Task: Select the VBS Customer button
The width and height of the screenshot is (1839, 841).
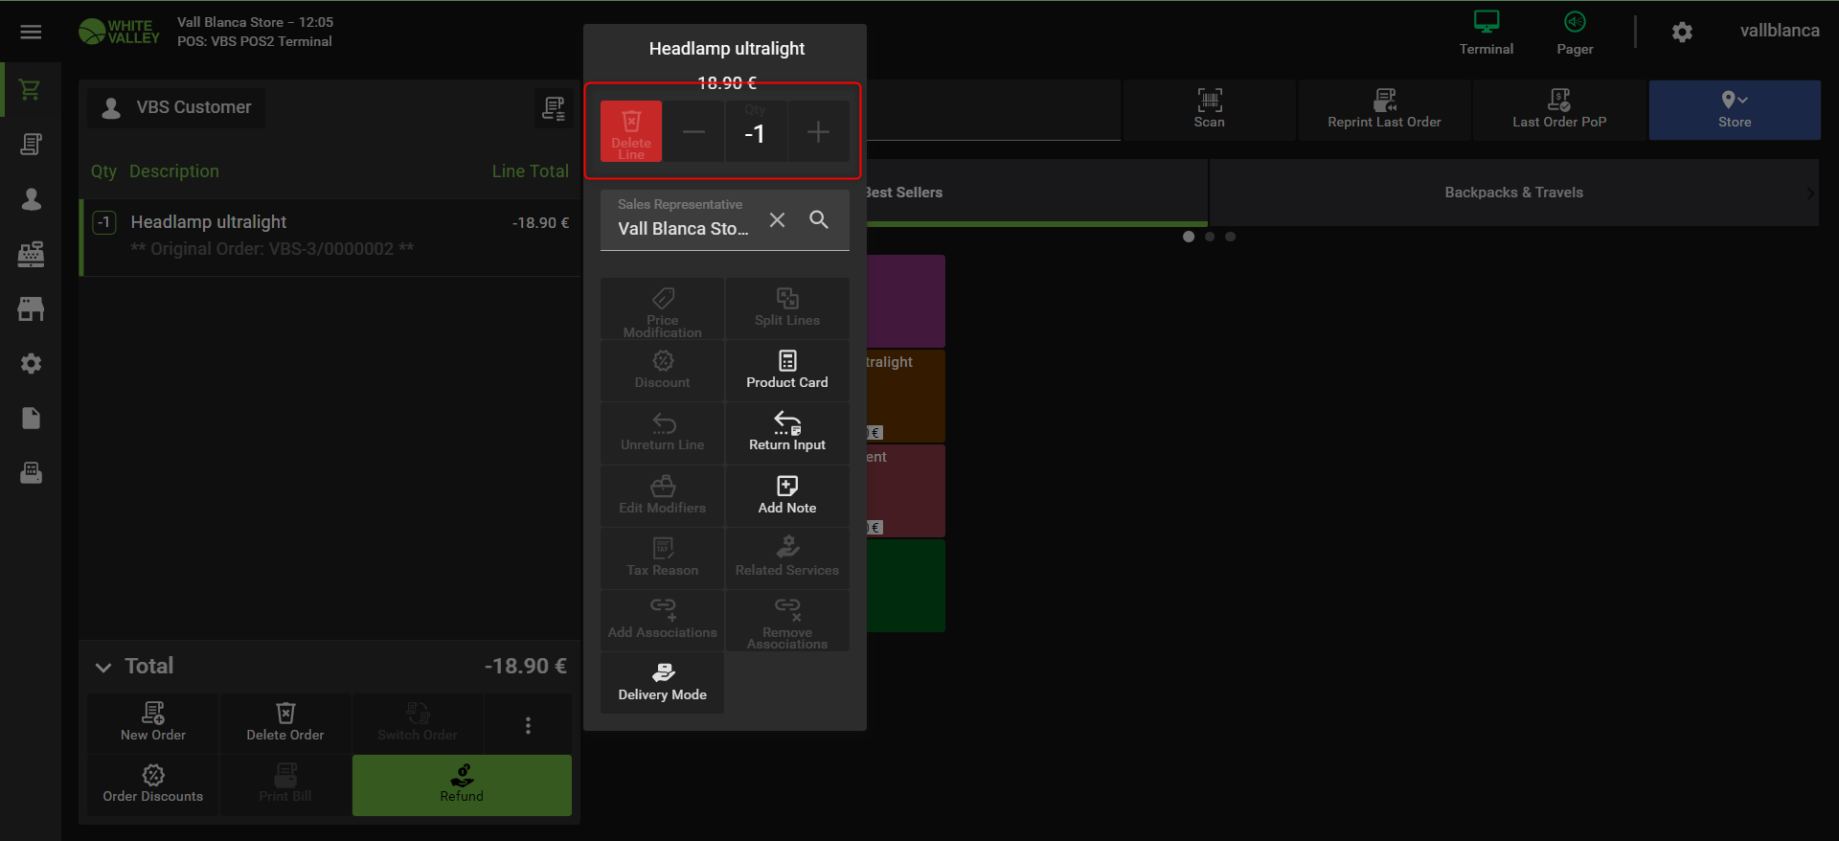Action: [x=177, y=107]
